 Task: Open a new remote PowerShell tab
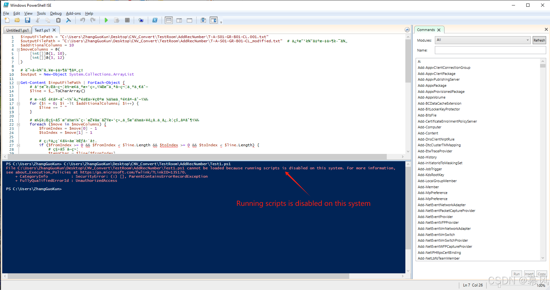[x=141, y=20]
